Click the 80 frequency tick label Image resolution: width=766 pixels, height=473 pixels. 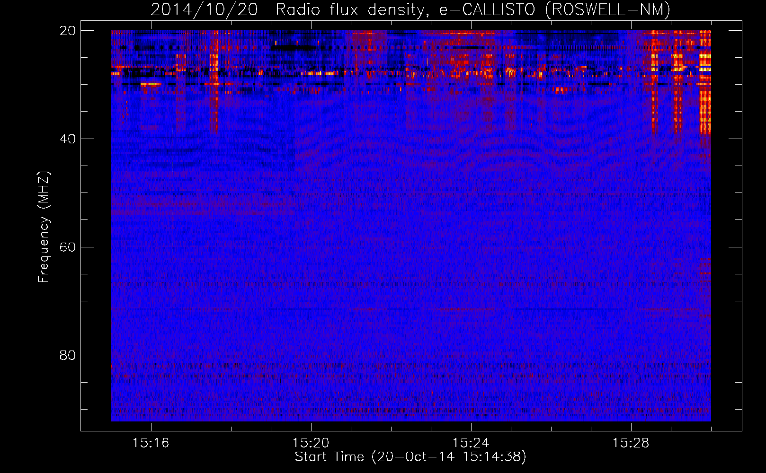[67, 355]
